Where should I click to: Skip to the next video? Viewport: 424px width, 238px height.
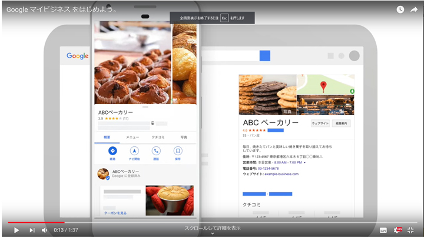click(x=32, y=230)
